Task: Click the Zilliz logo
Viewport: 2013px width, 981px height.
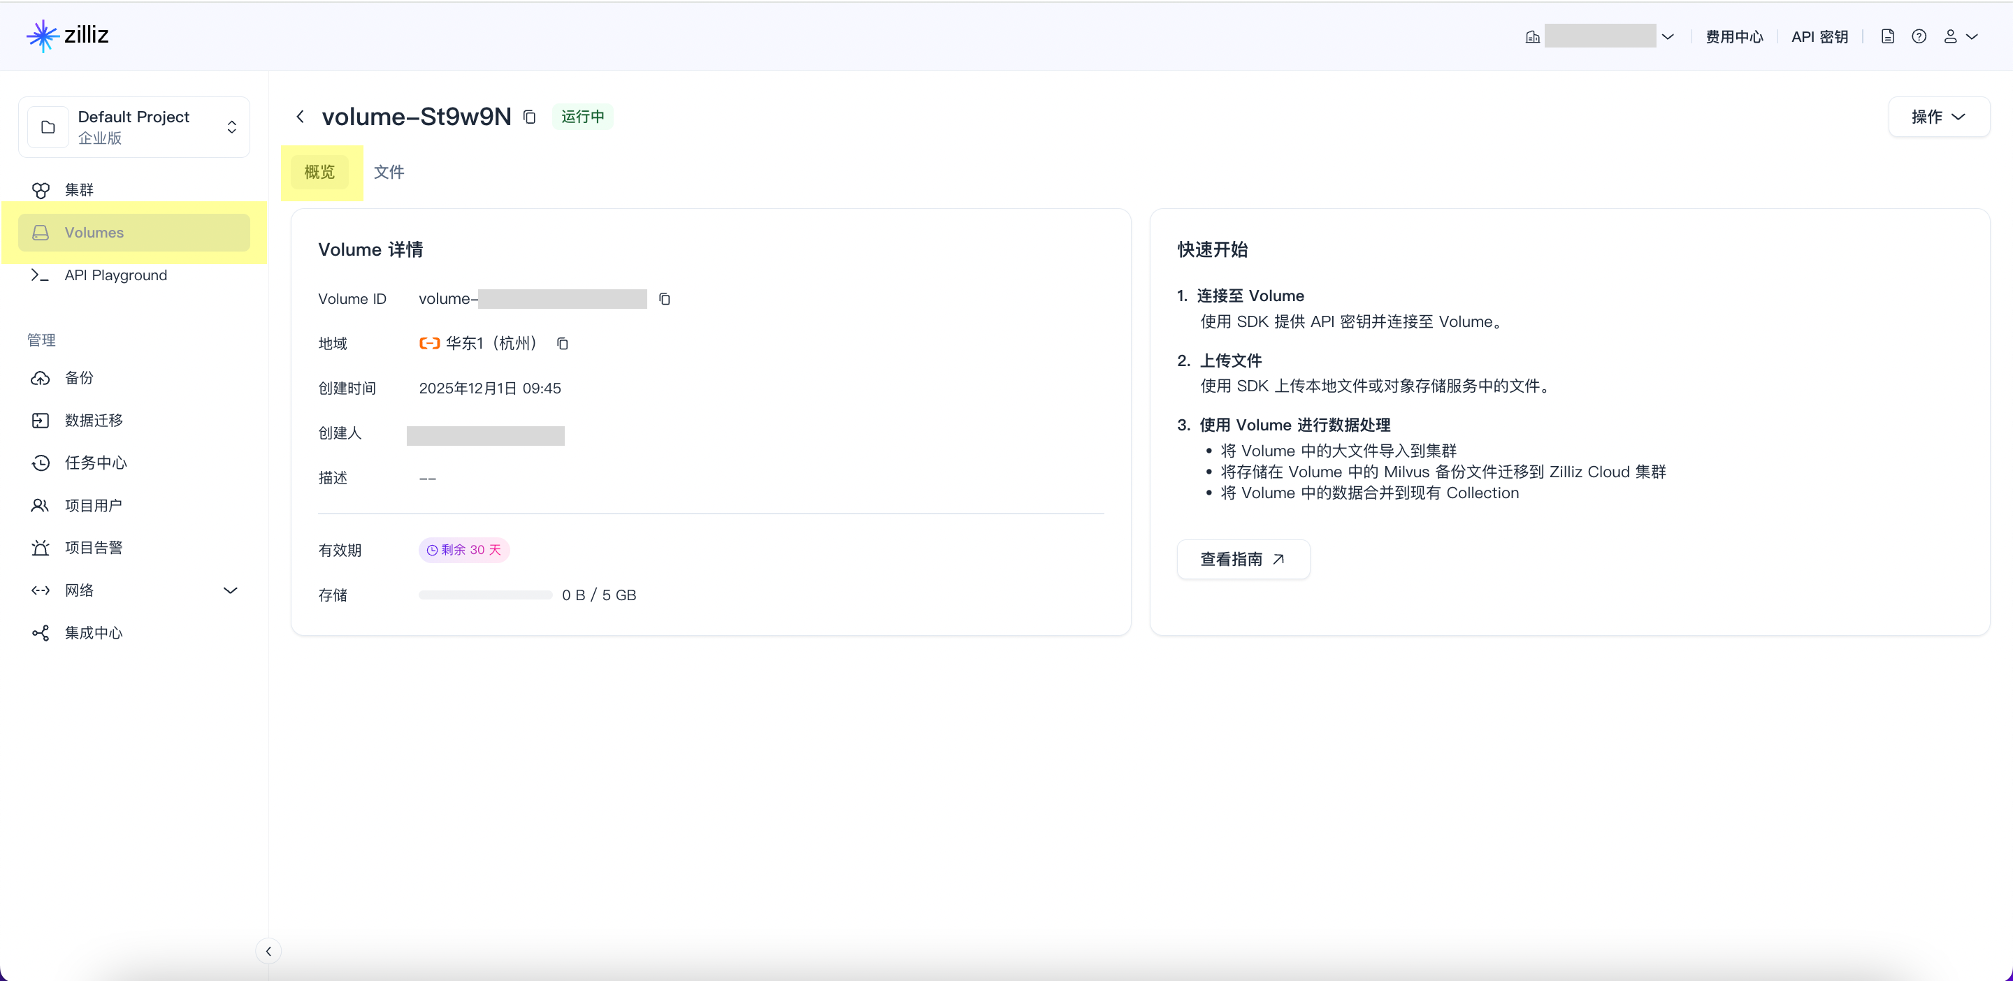Action: (68, 35)
